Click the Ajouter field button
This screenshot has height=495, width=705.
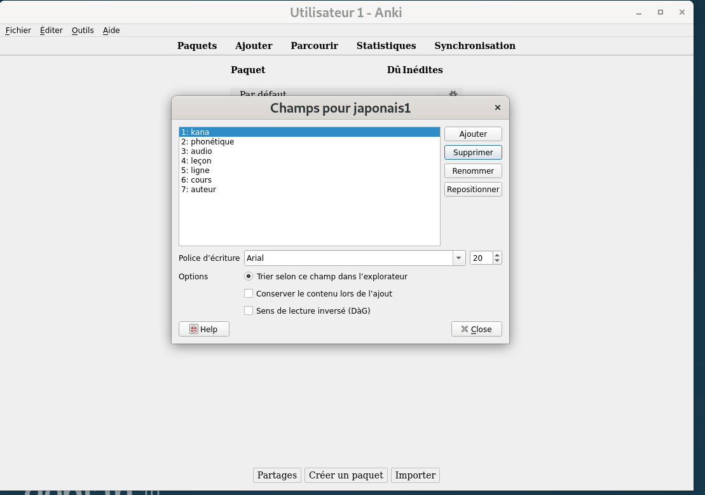473,134
